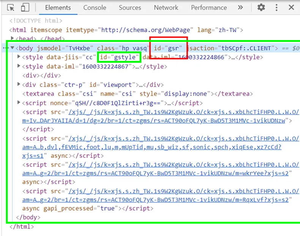Close the DevTools panel
This screenshot has width=300, height=236.
[291, 8]
